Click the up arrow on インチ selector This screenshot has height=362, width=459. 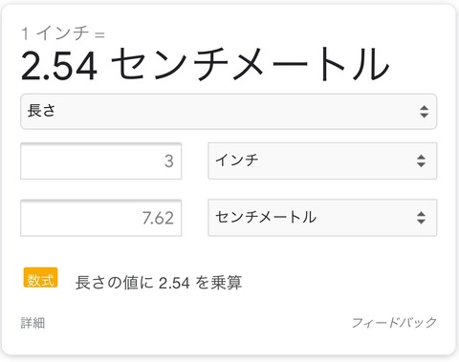pyautogui.click(x=421, y=157)
